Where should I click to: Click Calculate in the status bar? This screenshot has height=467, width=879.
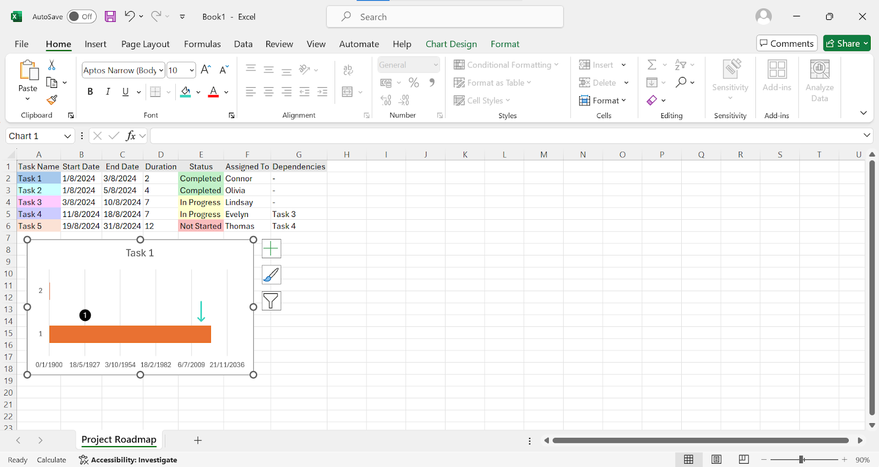point(52,460)
